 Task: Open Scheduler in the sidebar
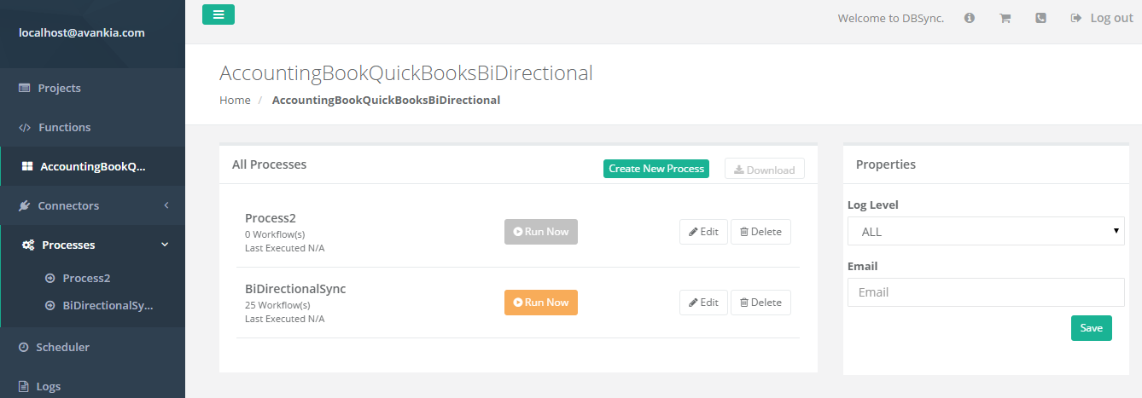[x=62, y=347]
